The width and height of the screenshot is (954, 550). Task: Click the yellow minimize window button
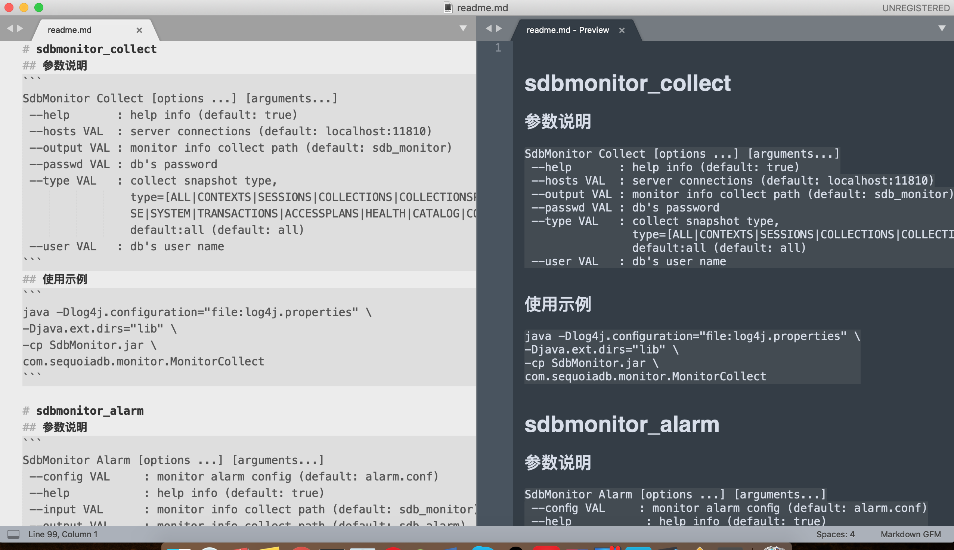coord(24,7)
